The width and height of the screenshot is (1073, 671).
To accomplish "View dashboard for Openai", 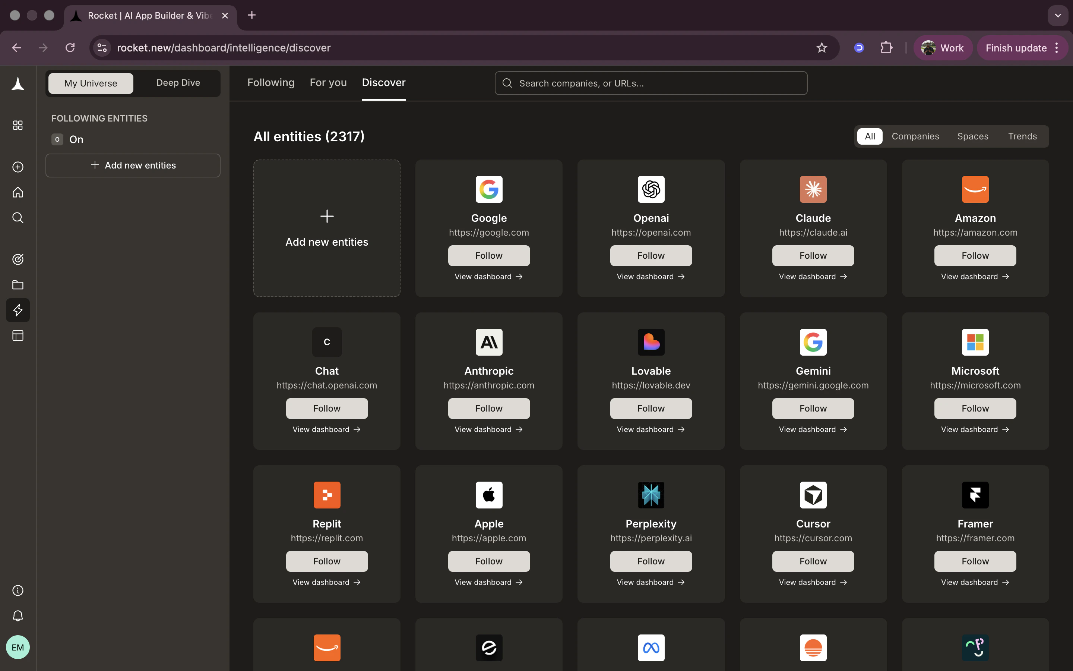I will tap(651, 277).
